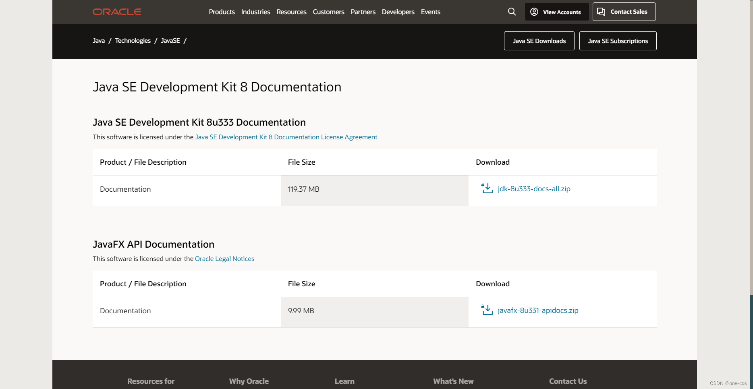Open the Products menu

point(222,12)
